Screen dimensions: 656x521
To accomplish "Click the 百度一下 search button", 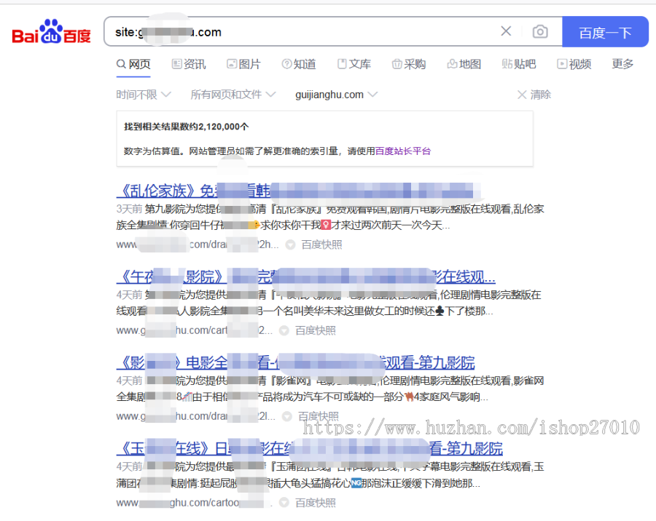I will 605,32.
